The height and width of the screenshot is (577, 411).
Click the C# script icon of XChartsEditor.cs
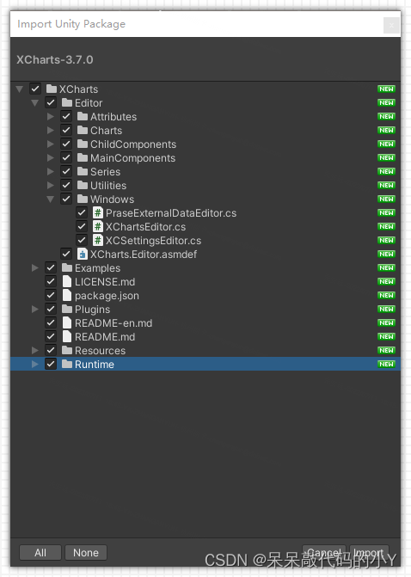[97, 227]
